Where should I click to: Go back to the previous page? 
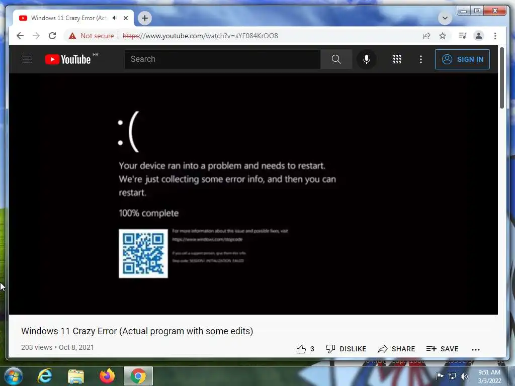[20, 36]
